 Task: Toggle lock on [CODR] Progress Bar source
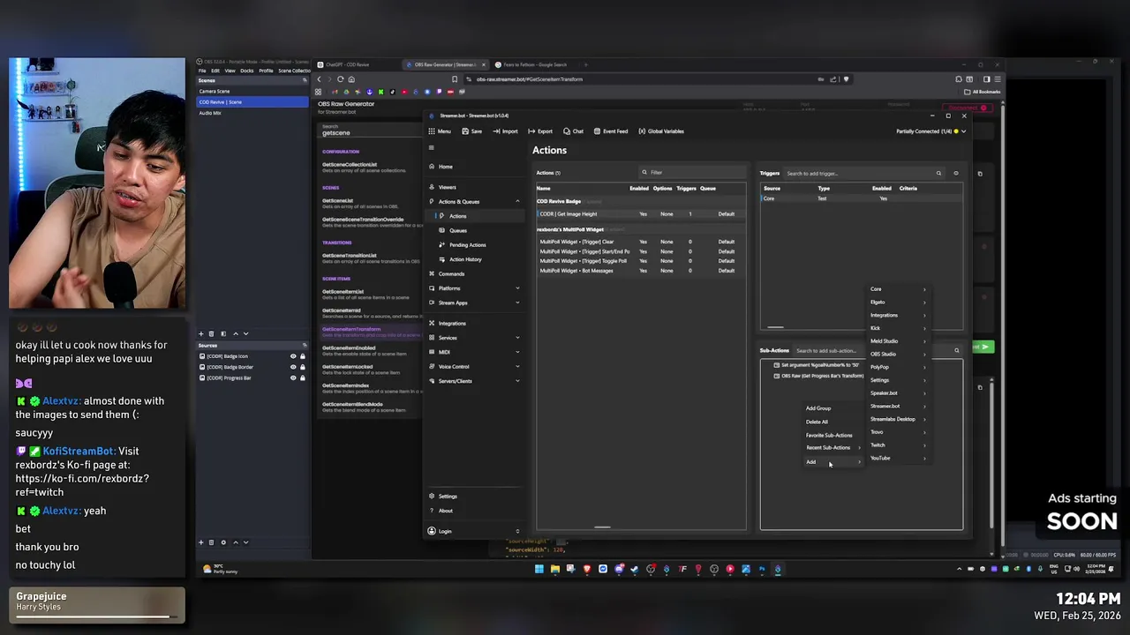pos(303,377)
